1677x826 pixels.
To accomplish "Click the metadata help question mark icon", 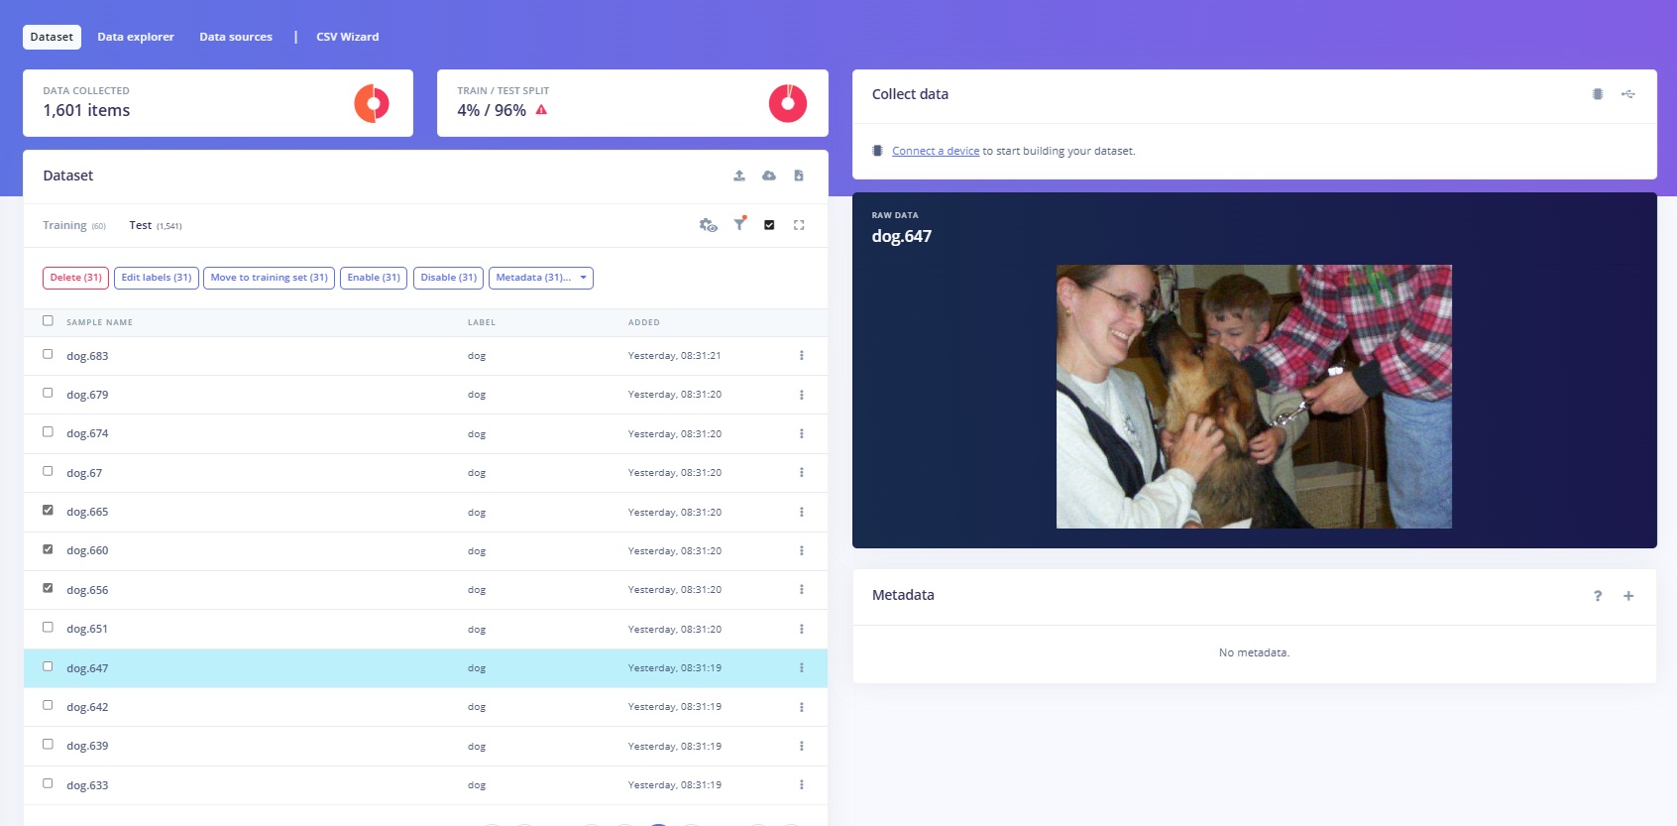I will coord(1597,596).
